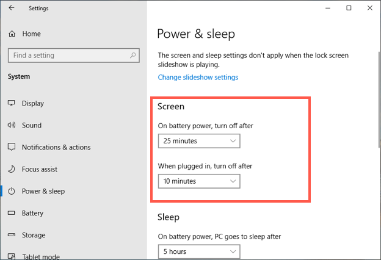Click the search magnifier icon
This screenshot has height=260, width=381.
click(x=132, y=56)
